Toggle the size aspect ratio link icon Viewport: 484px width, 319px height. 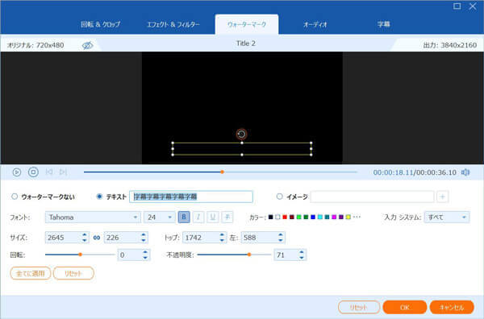coord(97,238)
